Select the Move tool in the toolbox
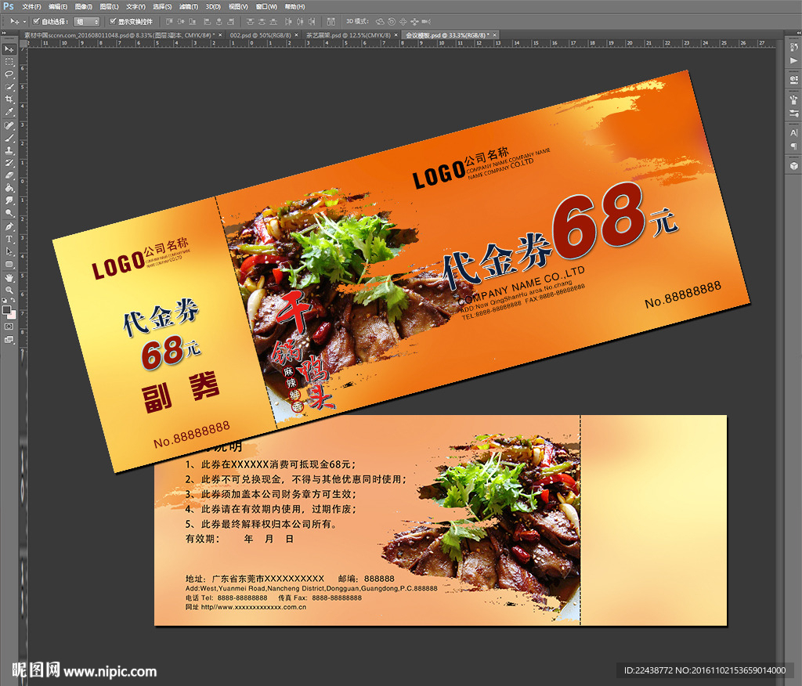The image size is (802, 686). click(9, 49)
